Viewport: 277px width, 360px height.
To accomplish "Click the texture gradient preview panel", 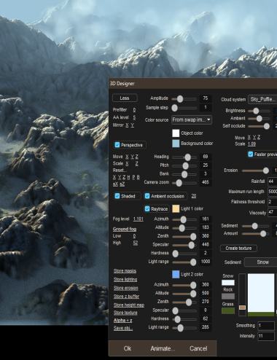I will tap(261, 295).
